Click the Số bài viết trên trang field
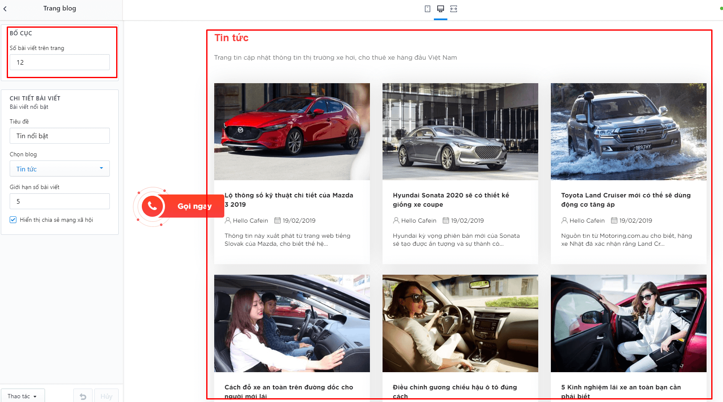Screen dimensions: 723x402 [x=60, y=62]
